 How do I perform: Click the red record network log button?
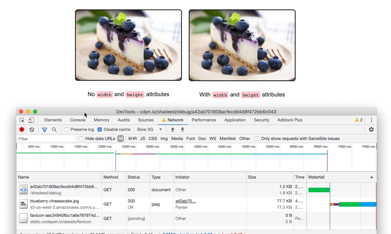[x=22, y=130]
